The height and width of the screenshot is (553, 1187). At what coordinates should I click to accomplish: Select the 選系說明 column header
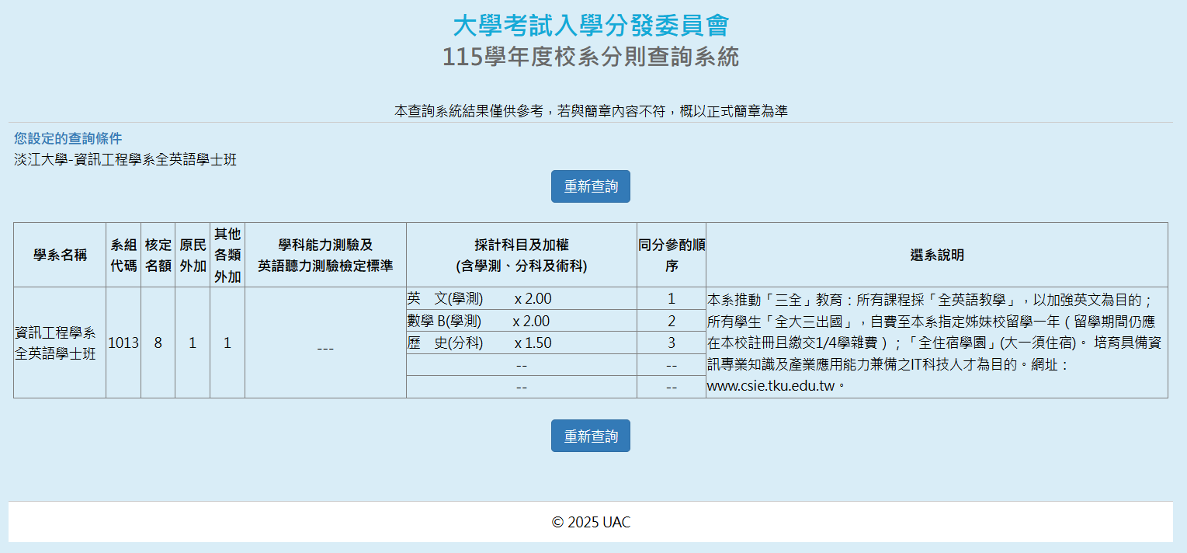[x=936, y=255]
